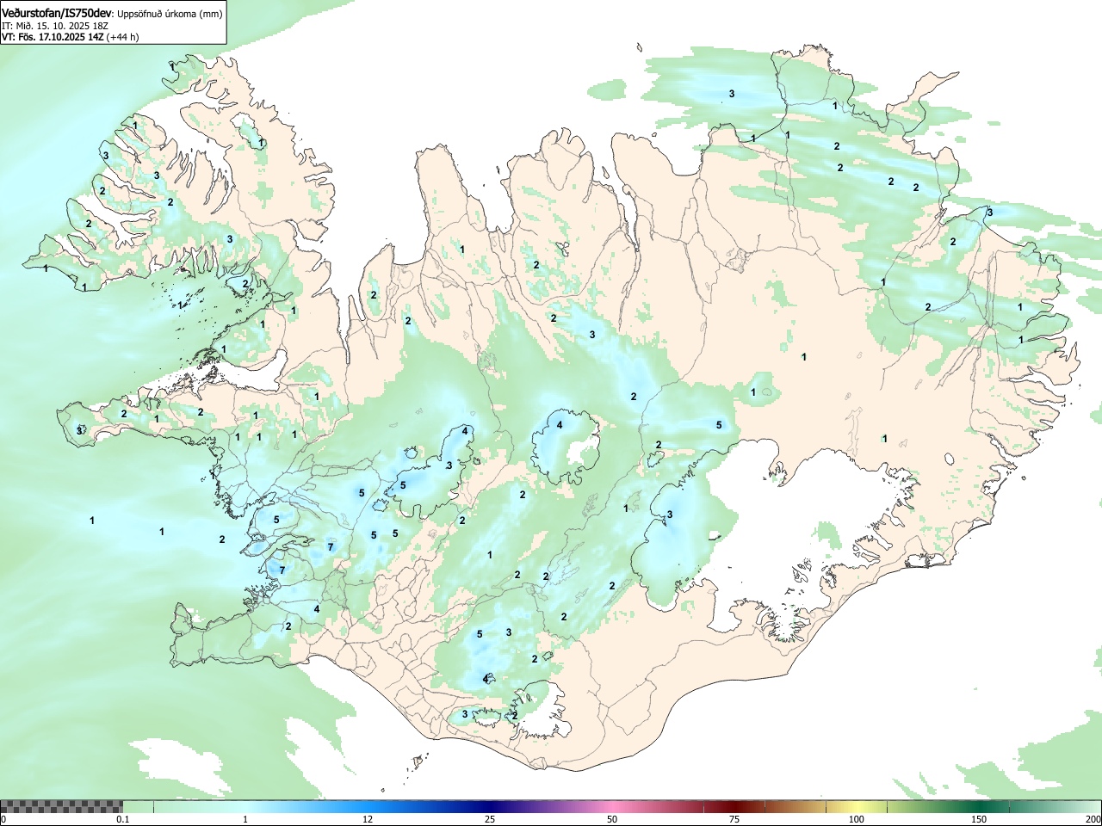
Task: Pick the pink color at scale value 50
Action: [x=612, y=806]
